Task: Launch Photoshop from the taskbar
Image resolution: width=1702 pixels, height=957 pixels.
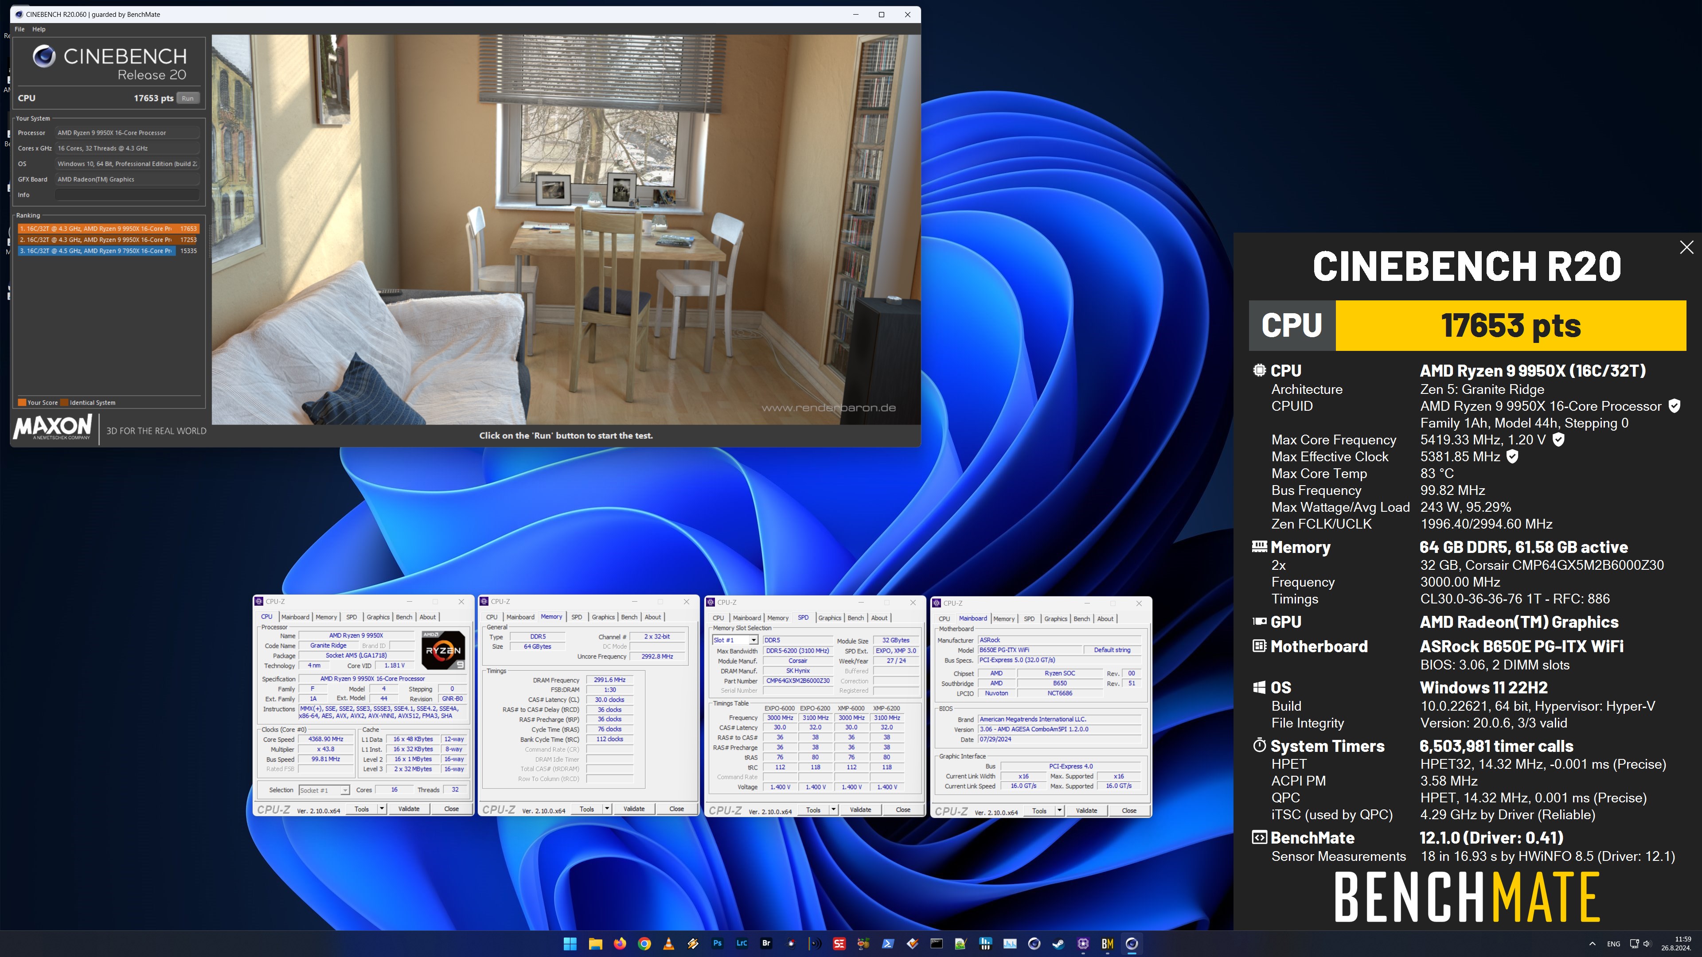Action: coord(717,943)
